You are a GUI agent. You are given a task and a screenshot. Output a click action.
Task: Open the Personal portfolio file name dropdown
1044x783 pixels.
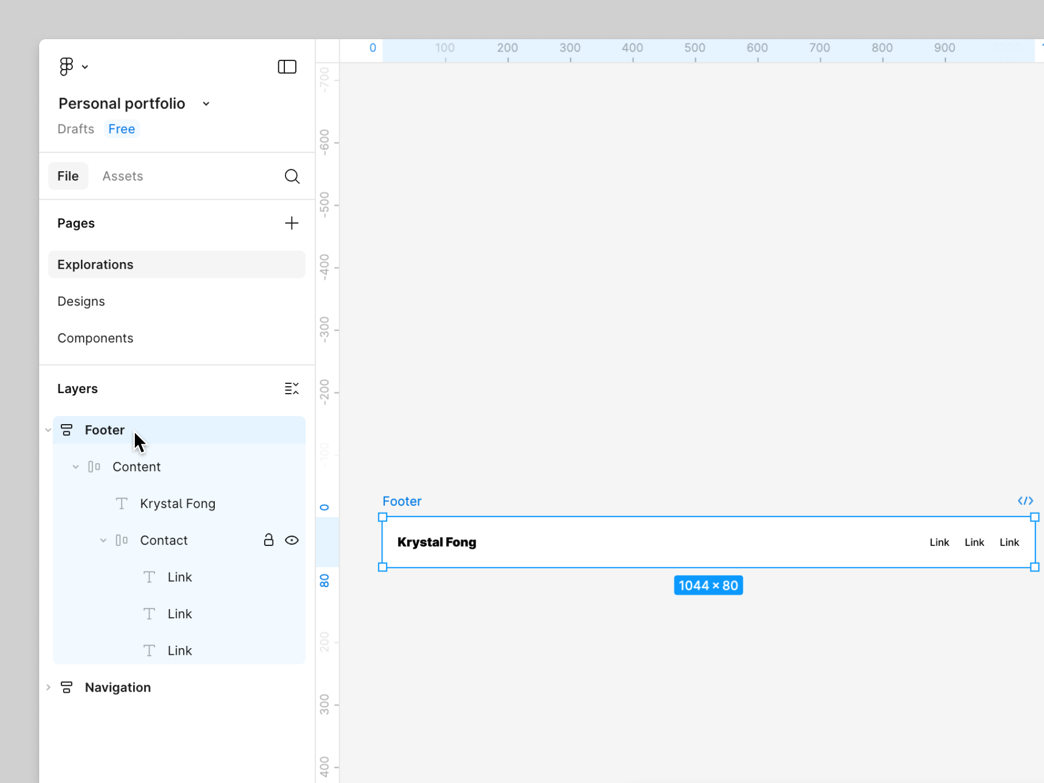tap(206, 104)
